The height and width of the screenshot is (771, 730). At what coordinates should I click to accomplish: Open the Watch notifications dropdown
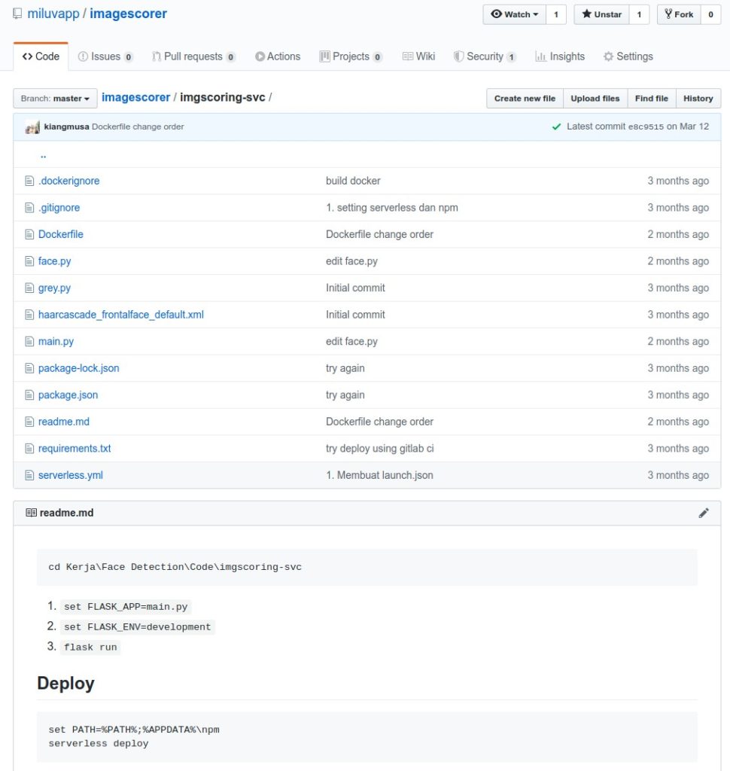click(515, 14)
